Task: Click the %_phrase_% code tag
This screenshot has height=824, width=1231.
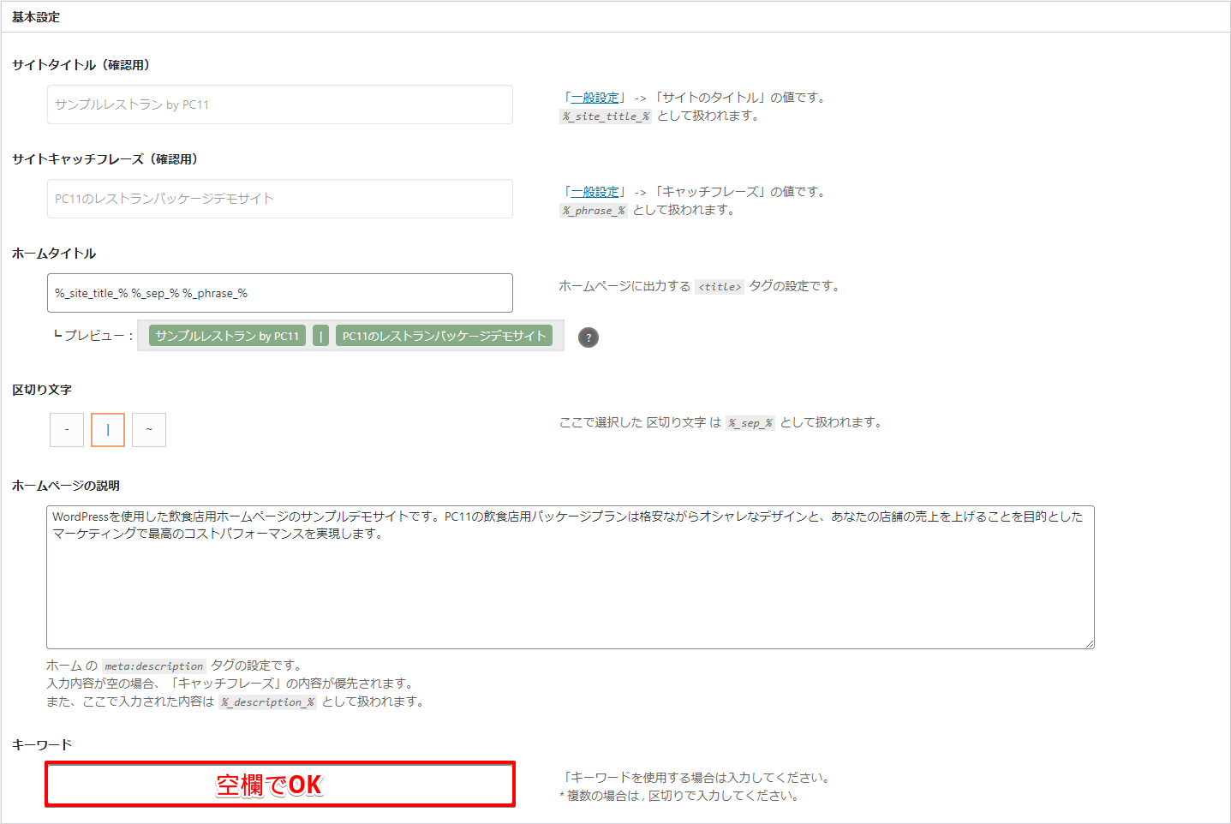Action: pos(594,211)
